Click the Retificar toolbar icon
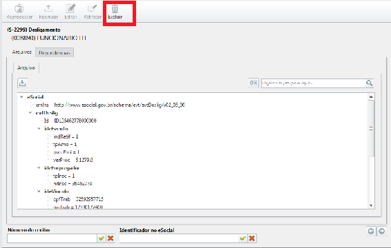The height and width of the screenshot is (248, 391). pos(93,8)
